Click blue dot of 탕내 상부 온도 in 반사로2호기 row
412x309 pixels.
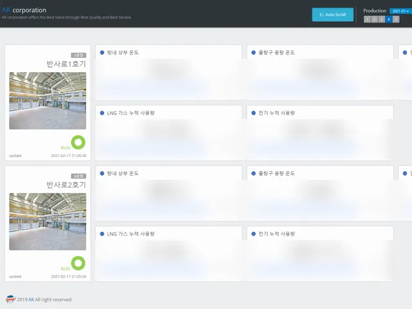coord(102,173)
